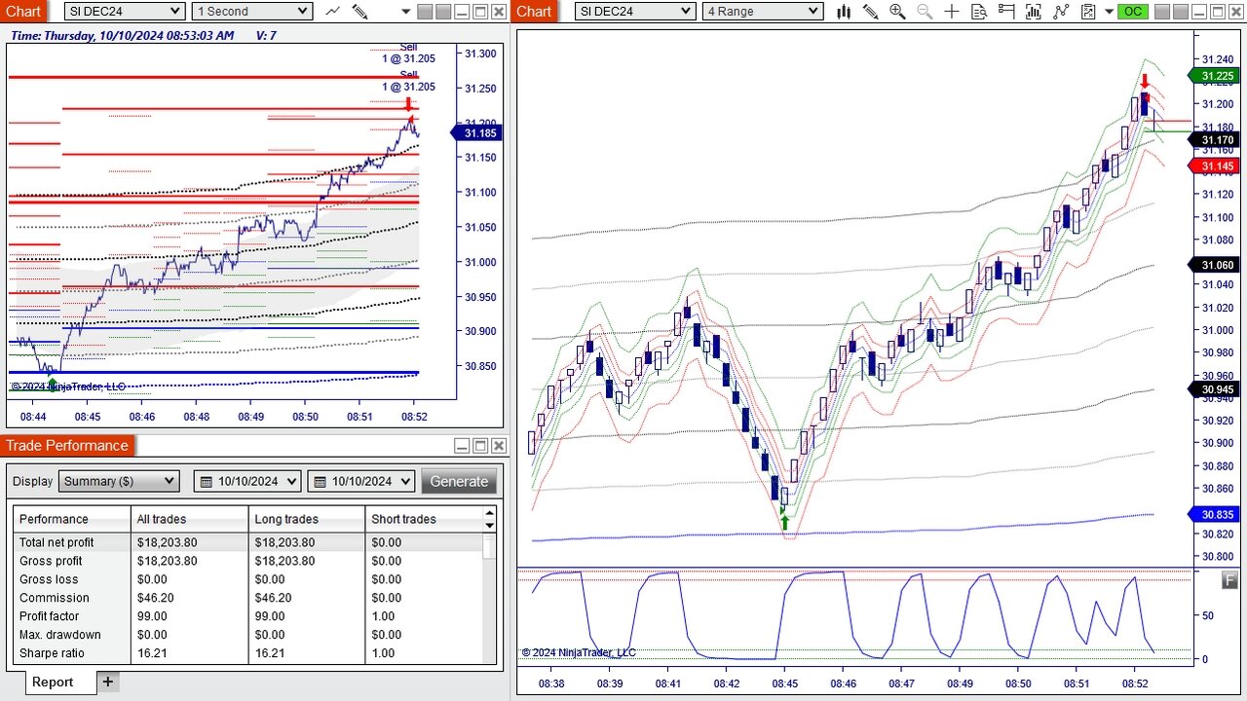This screenshot has height=701, width=1247.
Task: Click the F button on indicator panel
Action: (x=1229, y=580)
